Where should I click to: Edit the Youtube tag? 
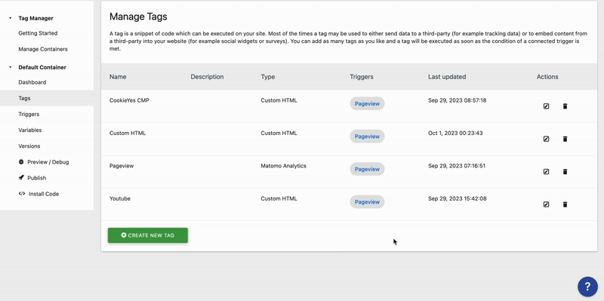[x=546, y=204]
